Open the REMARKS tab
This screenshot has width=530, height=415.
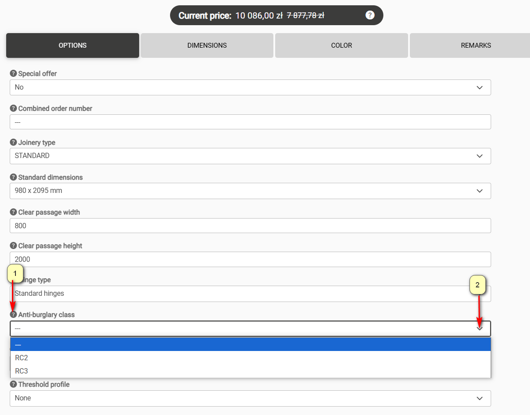coord(475,45)
